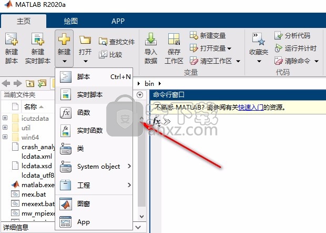Open dropdown arrow beside 打开变量
The image size is (326, 233).
coord(229,48)
